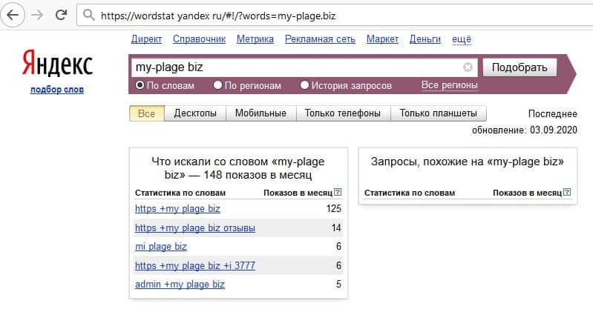This screenshot has width=593, height=312.
Task: Clear the search field with X icon
Action: (x=468, y=67)
